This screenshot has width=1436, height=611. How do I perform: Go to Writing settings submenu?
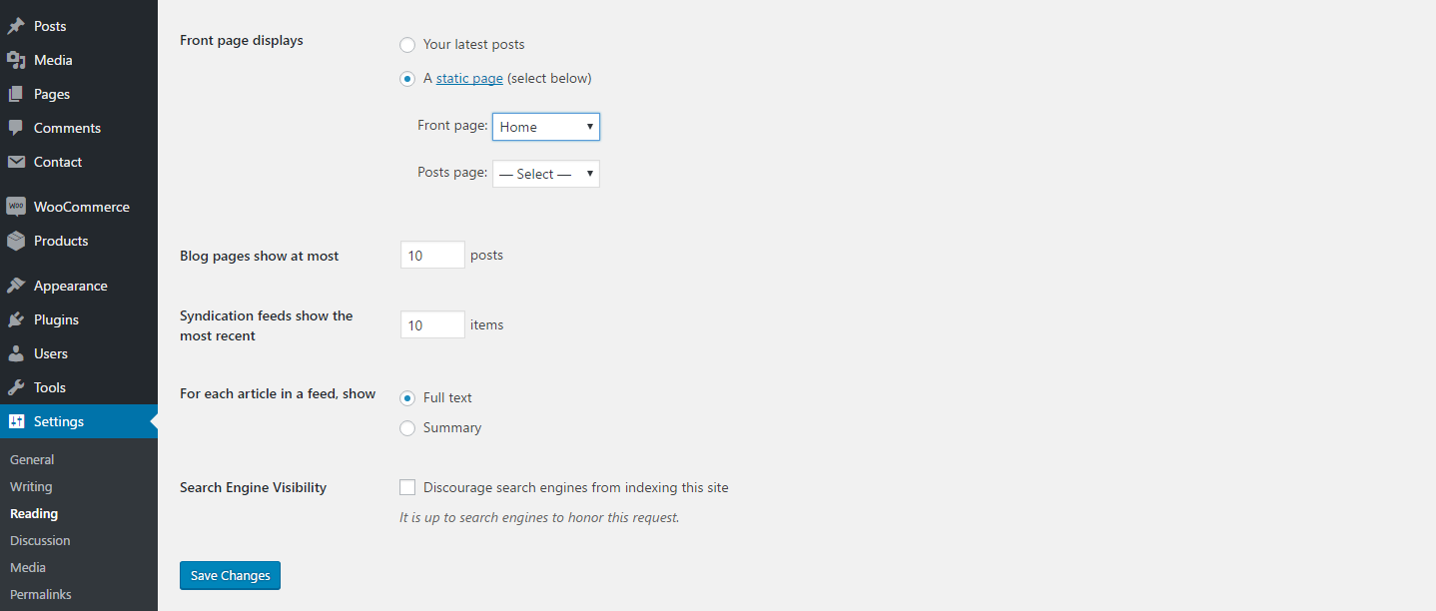click(31, 486)
